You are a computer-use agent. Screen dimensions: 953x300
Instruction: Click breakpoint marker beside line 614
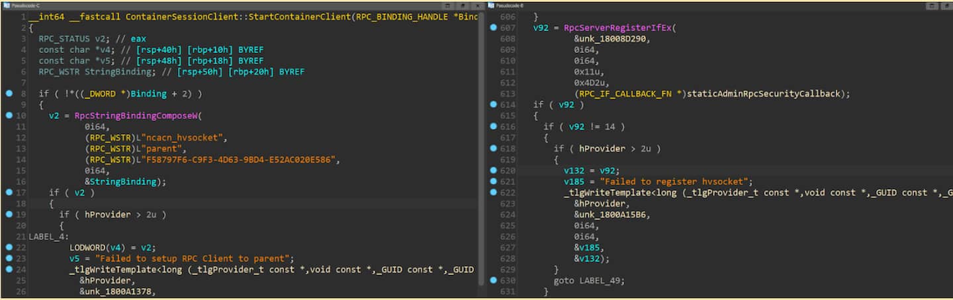pyautogui.click(x=493, y=104)
